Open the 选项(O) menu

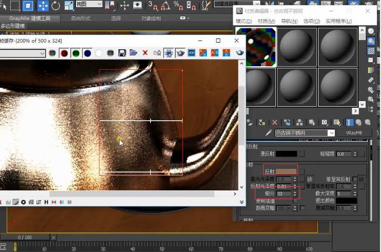click(312, 21)
